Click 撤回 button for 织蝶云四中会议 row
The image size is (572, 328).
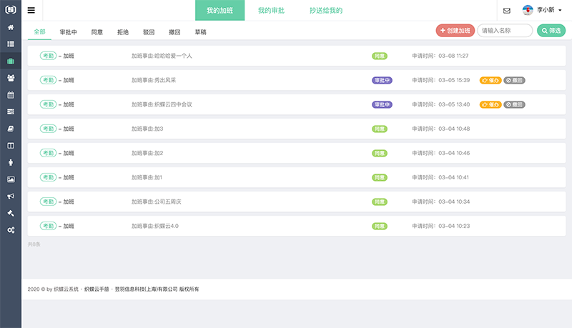[514, 104]
